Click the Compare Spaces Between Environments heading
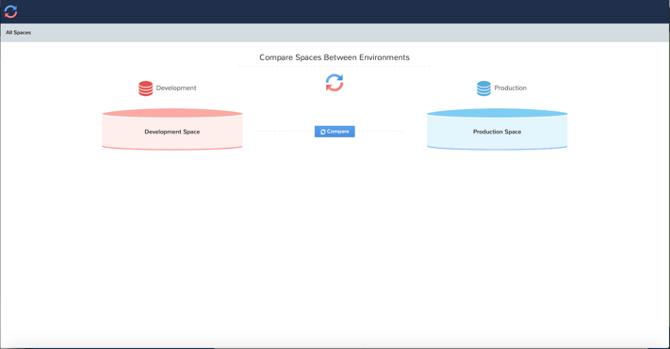Screen dimensions: 670x349 click(335, 57)
